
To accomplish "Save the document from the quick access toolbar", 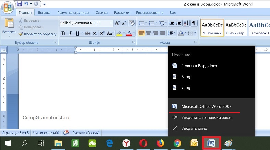I will pyautogui.click(x=20, y=4).
